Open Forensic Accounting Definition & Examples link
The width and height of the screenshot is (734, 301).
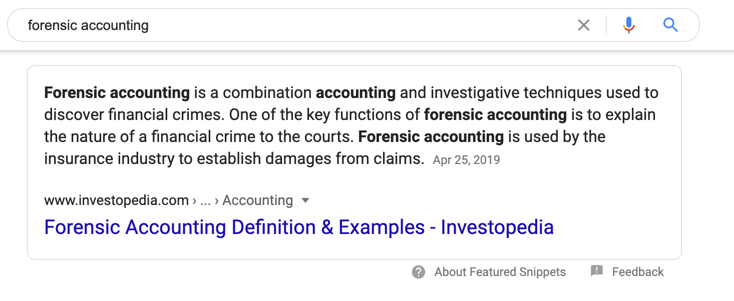coord(299,227)
